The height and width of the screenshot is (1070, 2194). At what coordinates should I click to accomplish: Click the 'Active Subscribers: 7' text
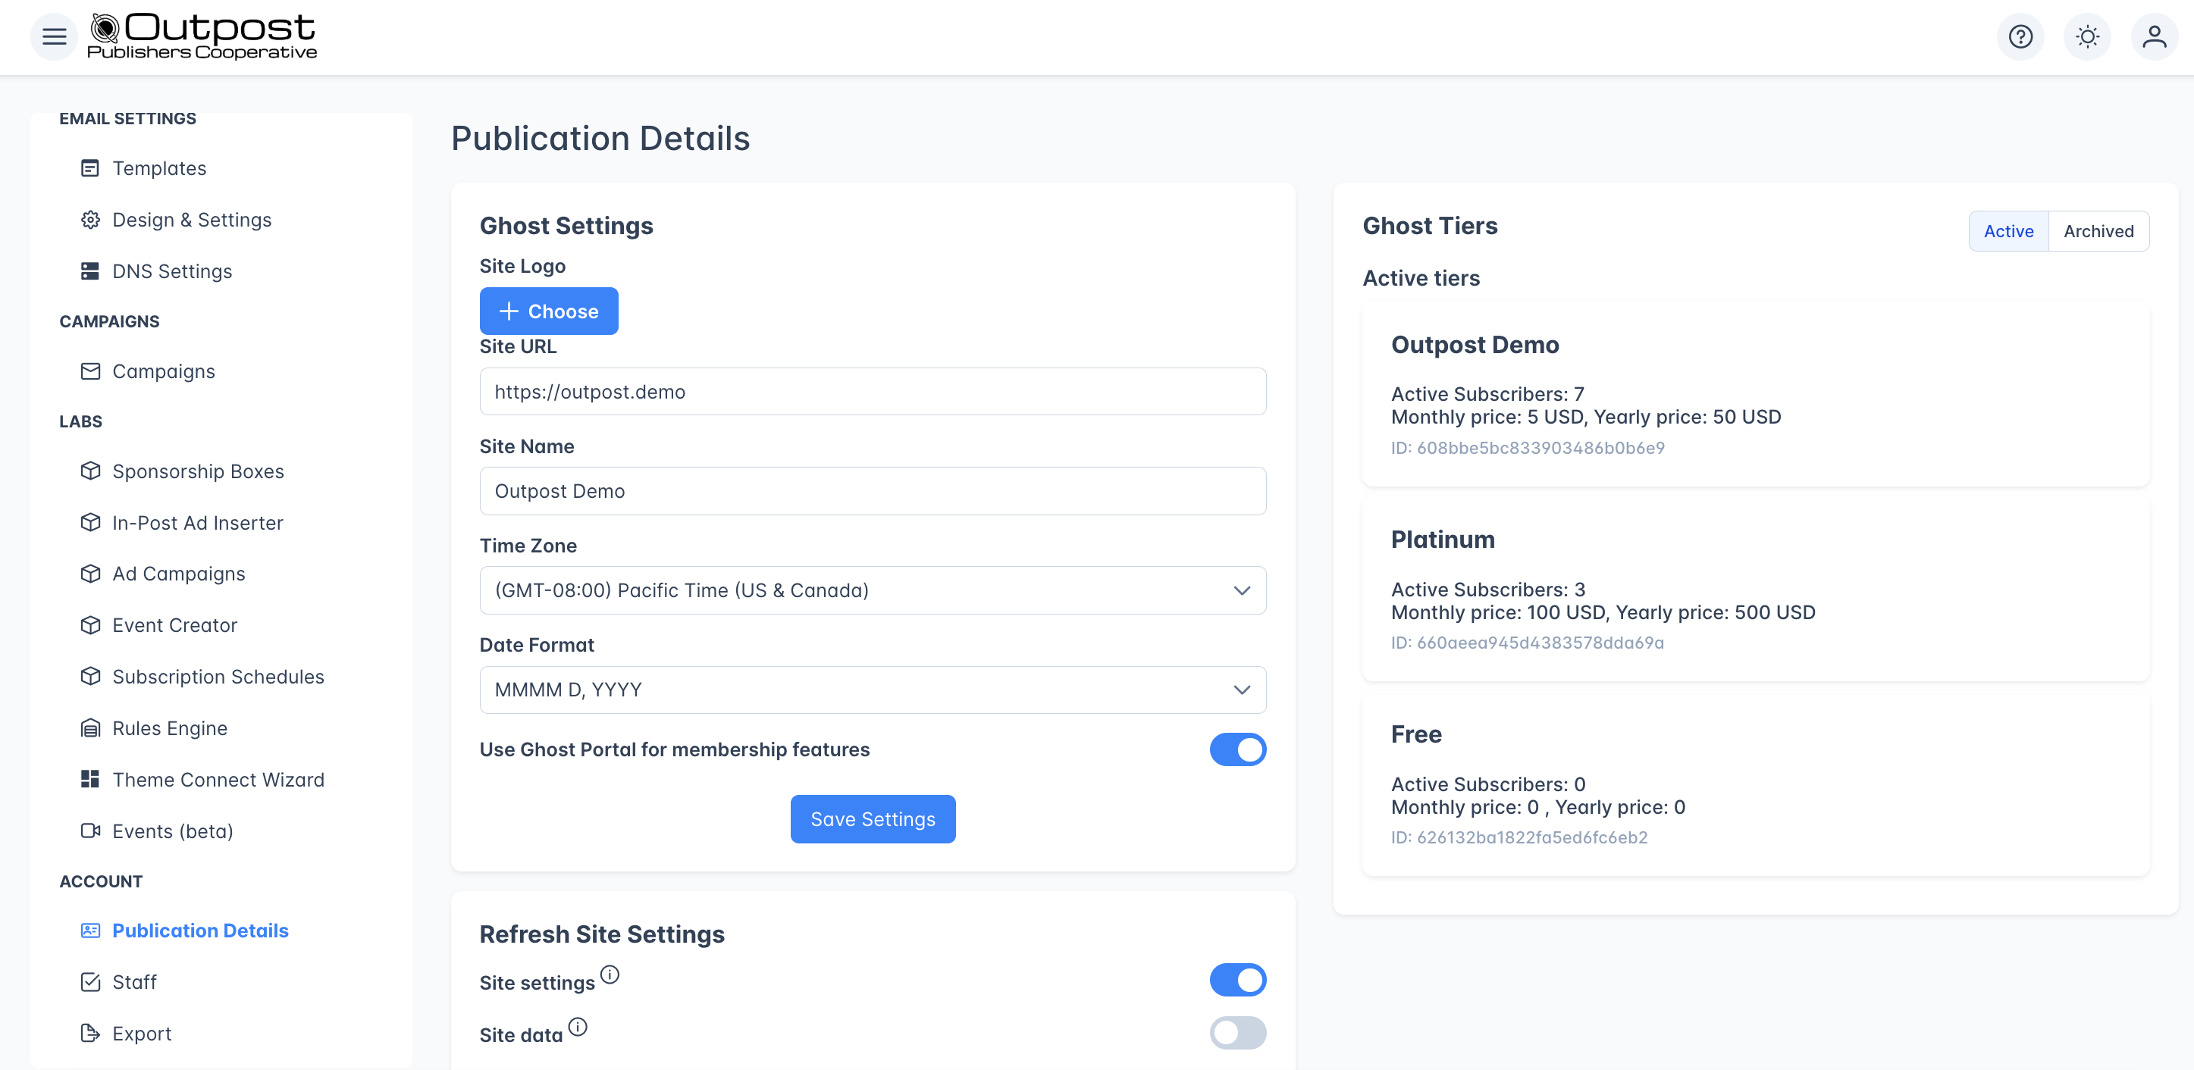point(1487,395)
